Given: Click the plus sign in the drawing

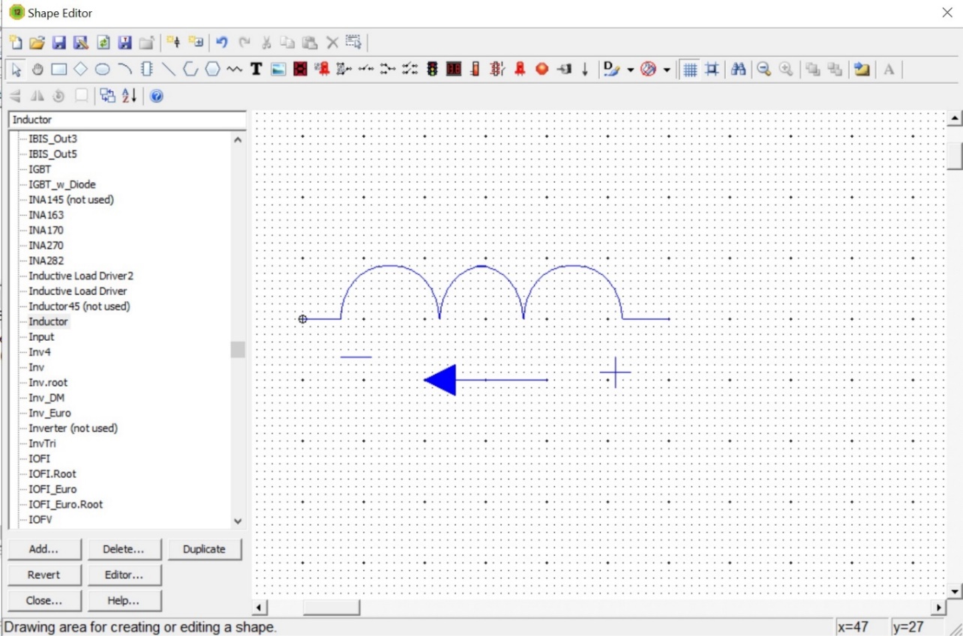Looking at the screenshot, I should [616, 372].
